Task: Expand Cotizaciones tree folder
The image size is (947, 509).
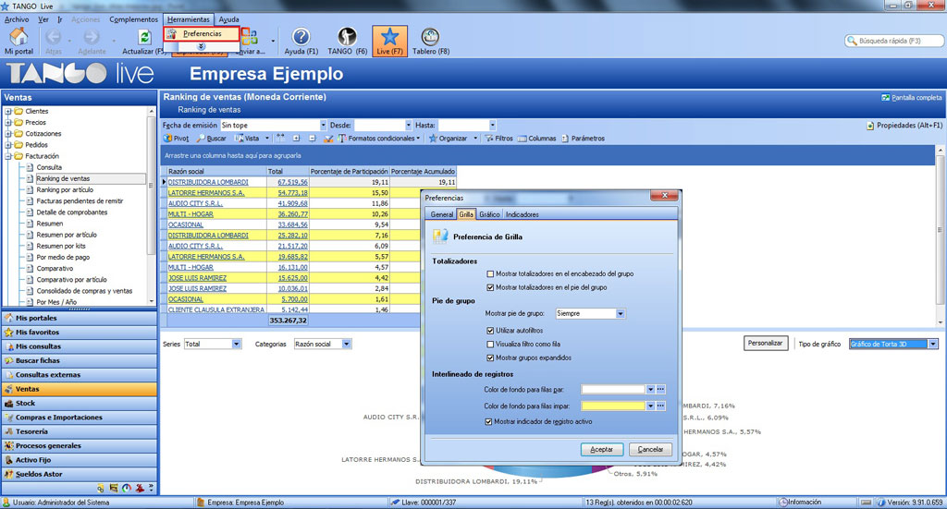Action: tap(7, 133)
